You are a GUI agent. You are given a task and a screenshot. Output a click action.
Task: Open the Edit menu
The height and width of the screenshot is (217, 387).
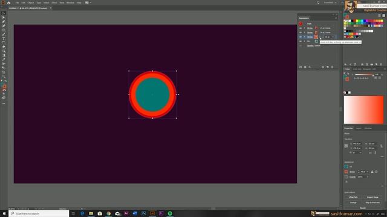(23, 2)
